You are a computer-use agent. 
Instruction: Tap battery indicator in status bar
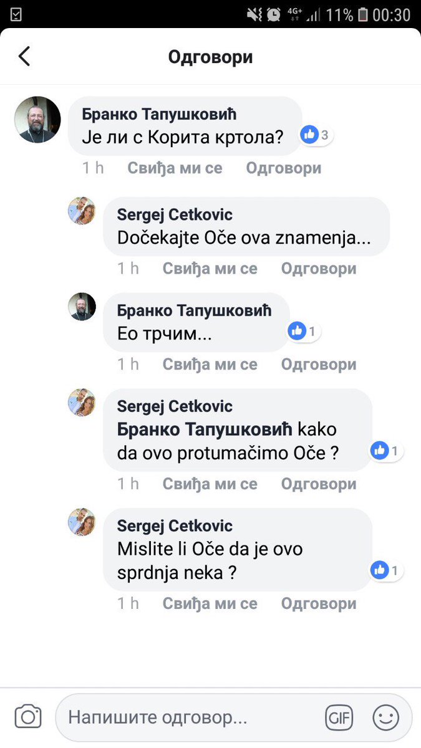coord(363,14)
